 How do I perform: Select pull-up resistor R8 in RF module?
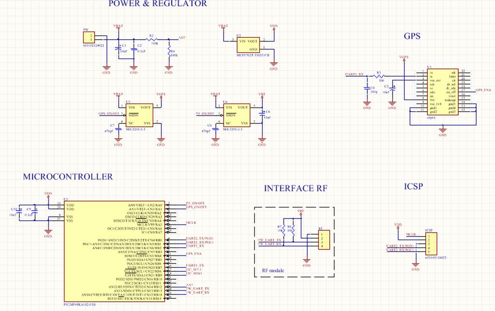pyautogui.click(x=293, y=231)
